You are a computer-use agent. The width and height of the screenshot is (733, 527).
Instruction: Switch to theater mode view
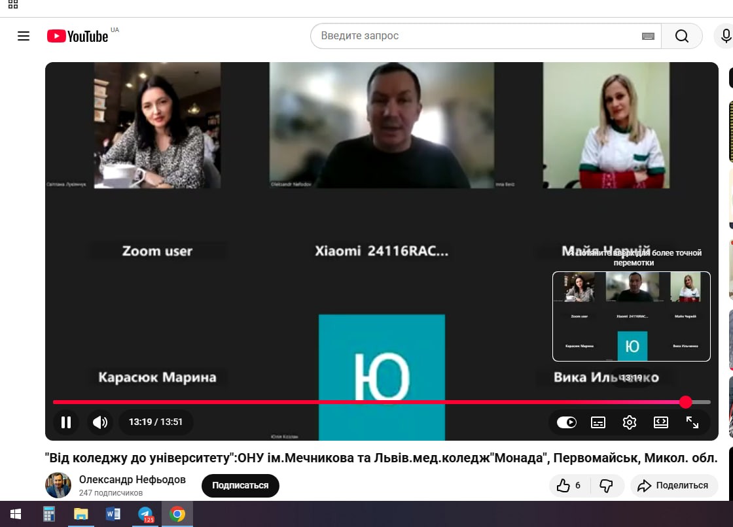coord(661,422)
